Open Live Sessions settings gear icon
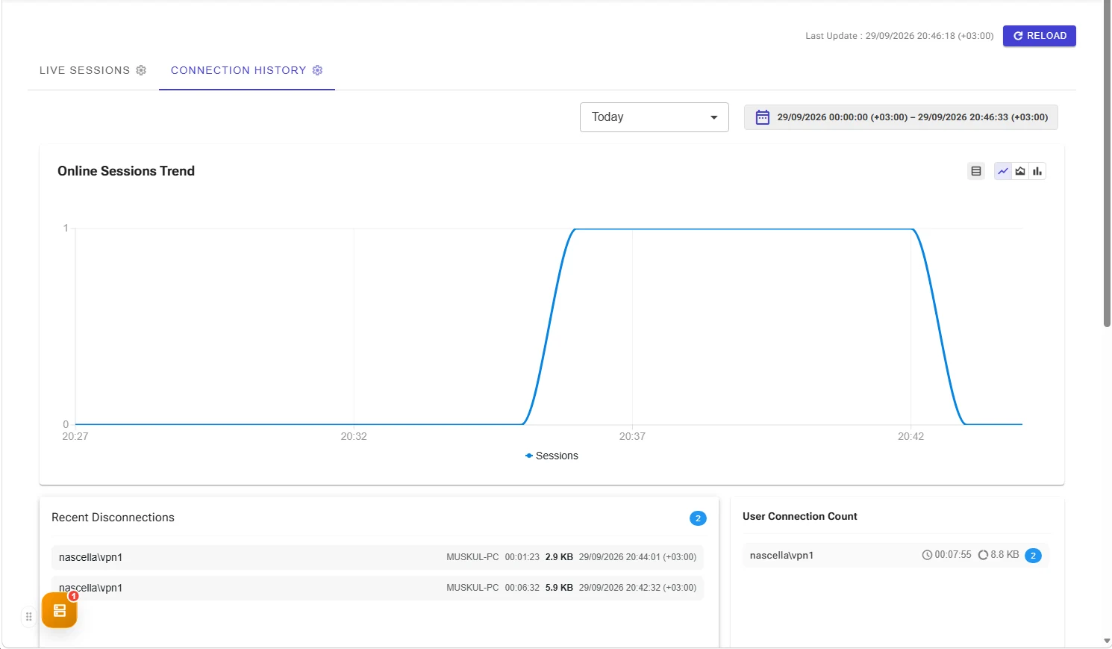 tap(141, 70)
